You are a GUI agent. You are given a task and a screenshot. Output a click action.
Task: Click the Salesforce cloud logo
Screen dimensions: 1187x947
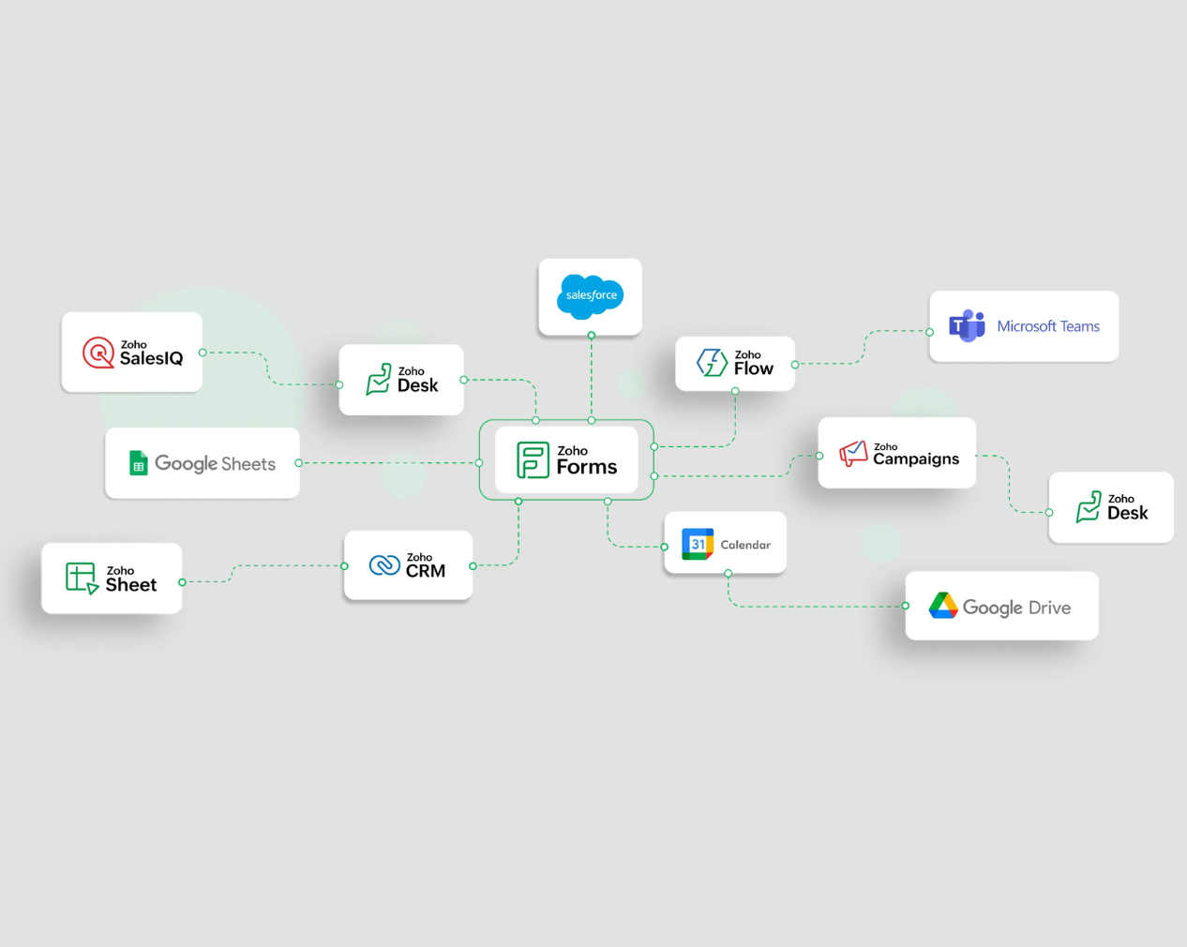591,296
